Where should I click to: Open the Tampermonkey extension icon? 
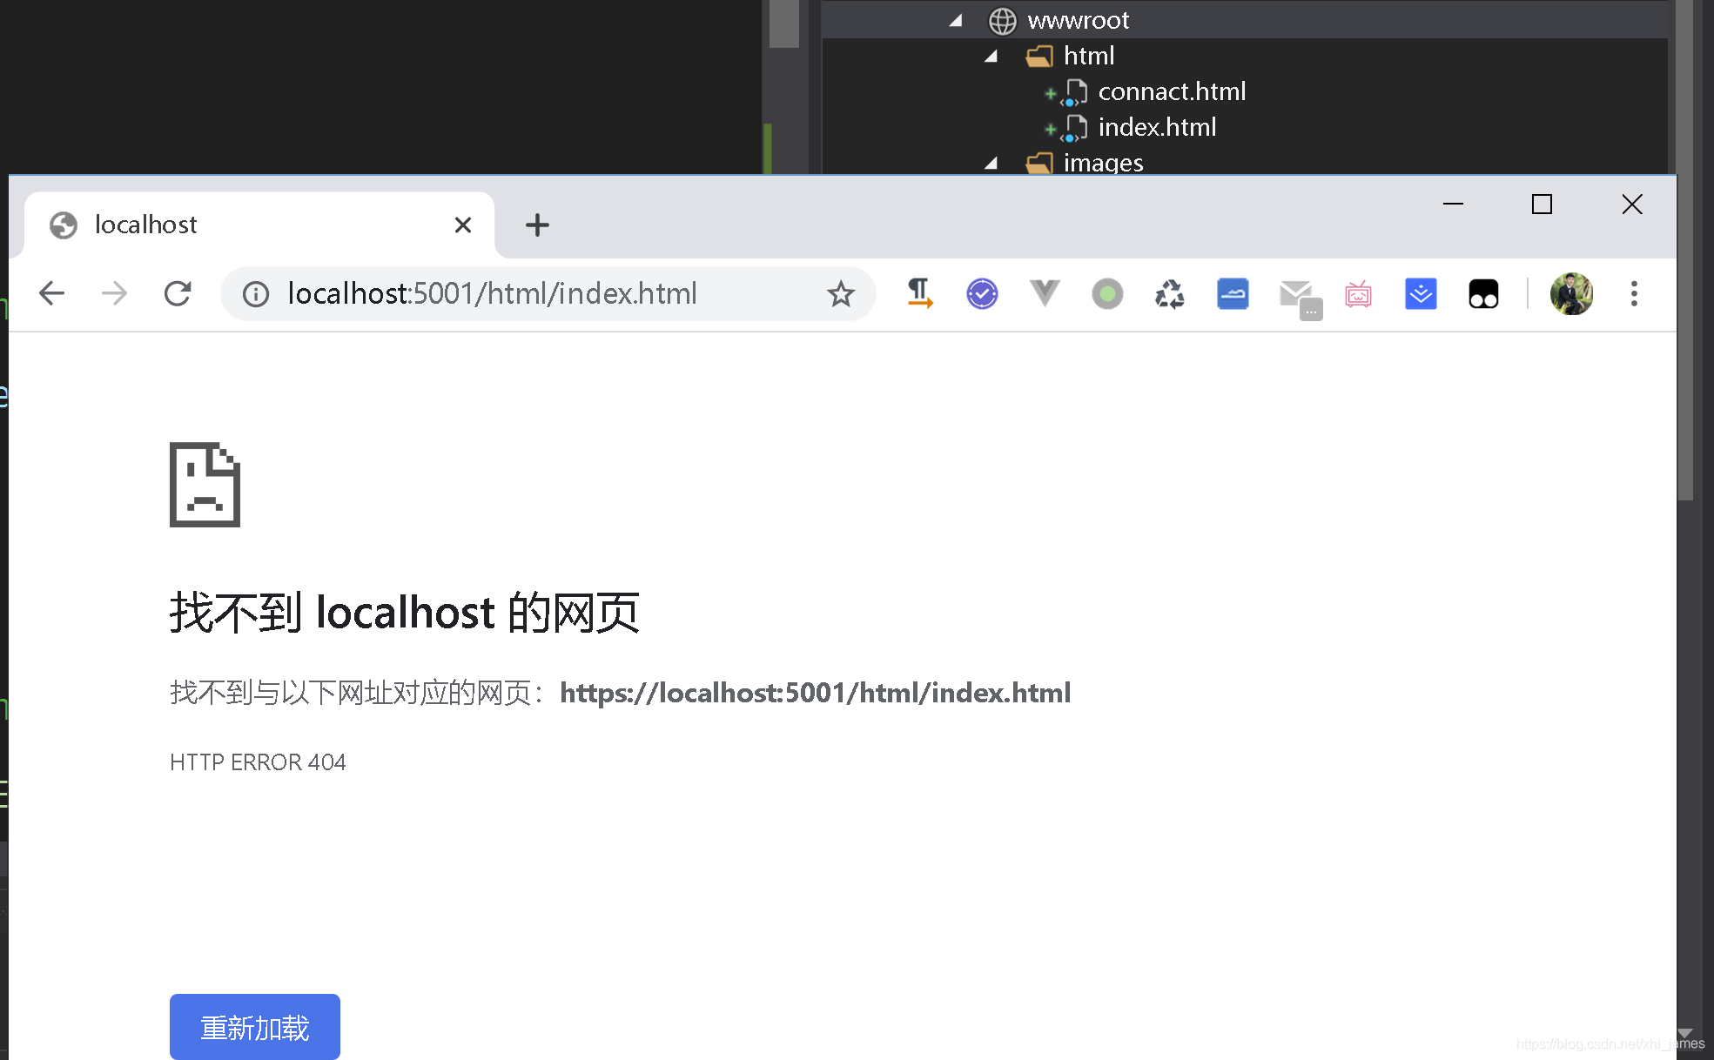(1483, 294)
